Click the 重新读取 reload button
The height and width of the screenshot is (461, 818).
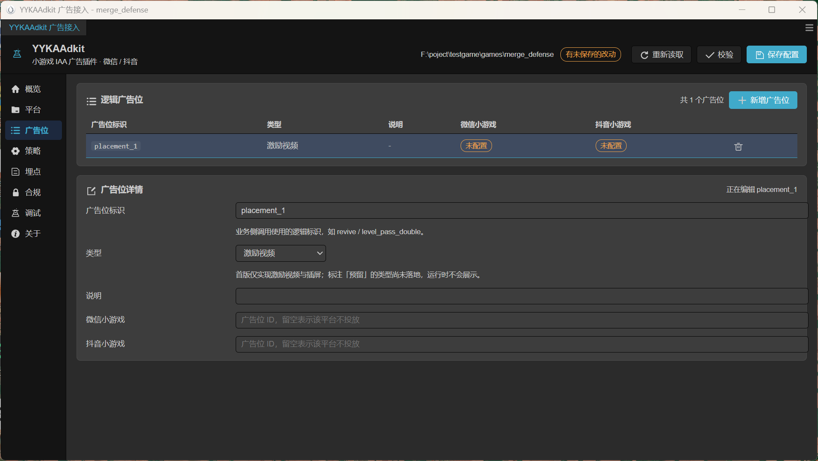[661, 55]
